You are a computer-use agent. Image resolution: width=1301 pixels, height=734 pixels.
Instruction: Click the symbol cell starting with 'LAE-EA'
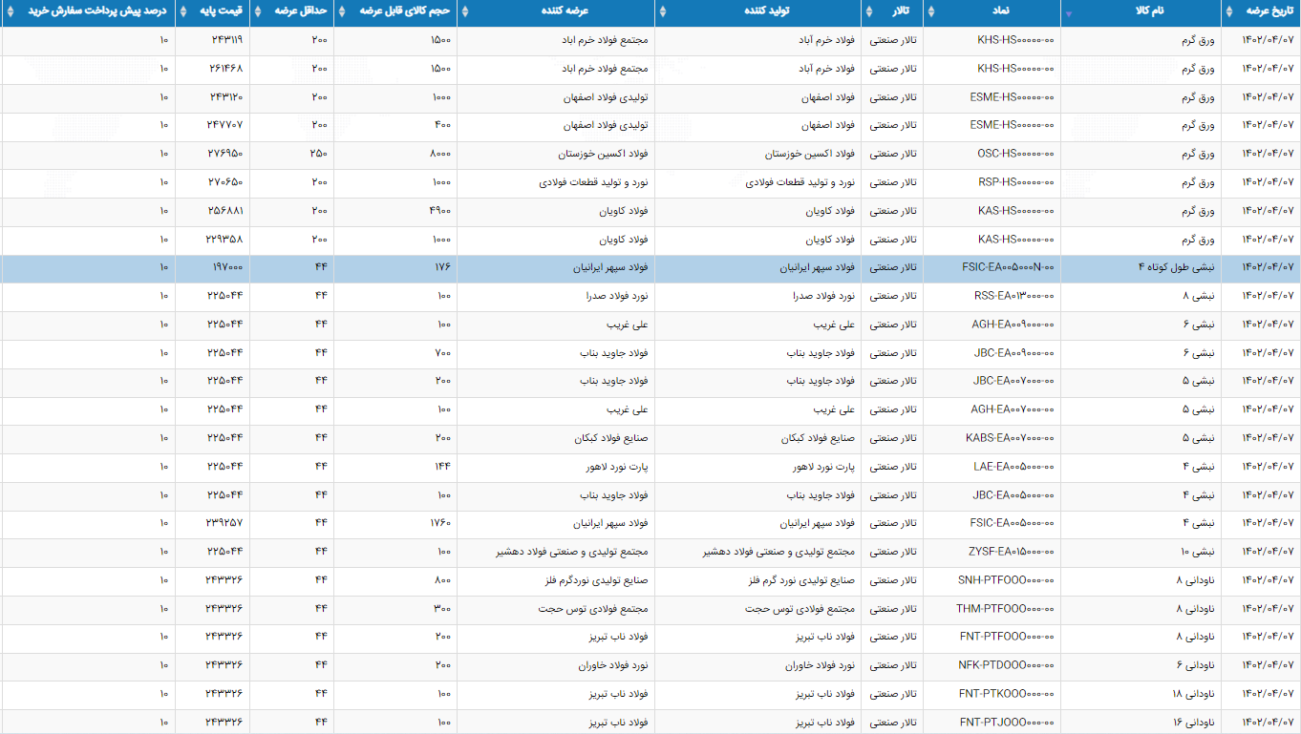(x=1013, y=467)
